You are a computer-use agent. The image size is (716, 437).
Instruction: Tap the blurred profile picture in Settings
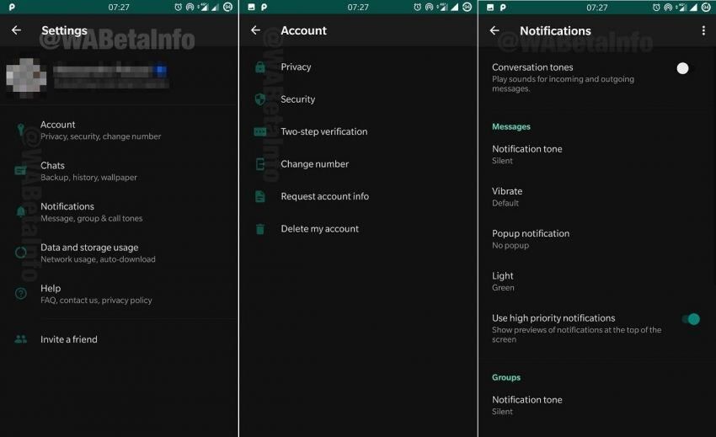tap(25, 75)
